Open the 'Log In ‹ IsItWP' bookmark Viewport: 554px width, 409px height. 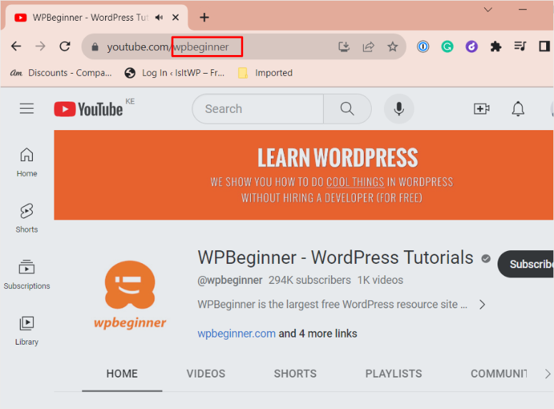[174, 73]
